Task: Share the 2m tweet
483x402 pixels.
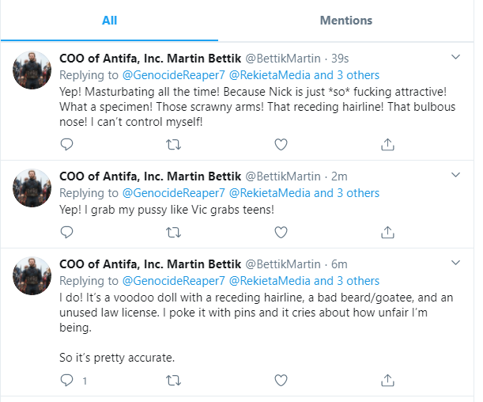Action: [387, 232]
